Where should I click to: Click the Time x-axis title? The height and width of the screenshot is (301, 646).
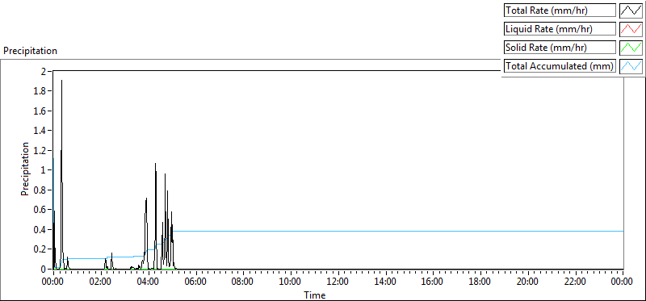tap(315, 295)
